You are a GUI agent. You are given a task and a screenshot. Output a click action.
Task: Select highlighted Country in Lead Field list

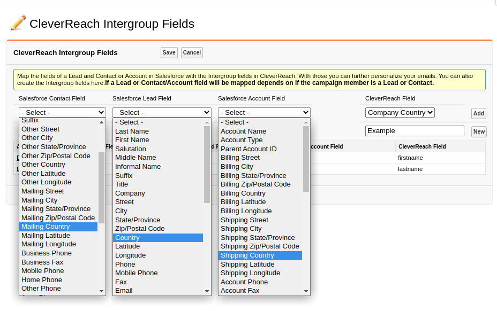pos(158,238)
